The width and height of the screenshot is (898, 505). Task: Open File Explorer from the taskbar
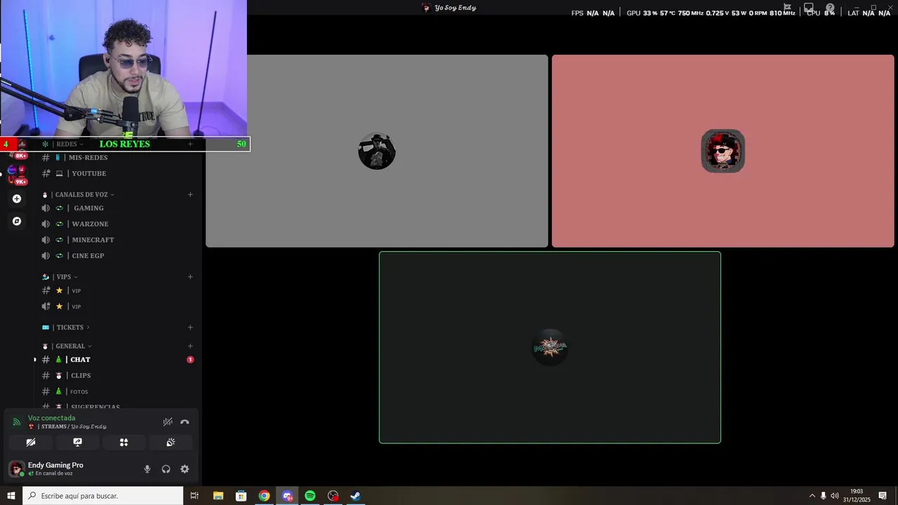pos(218,496)
